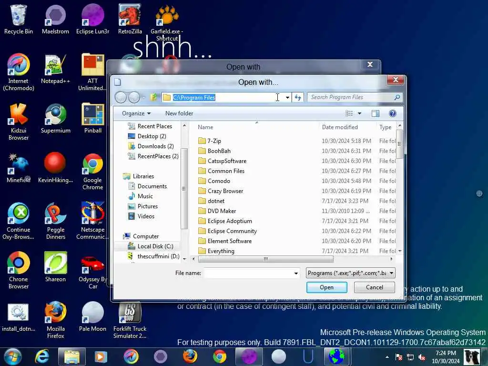Open install_dotn... file on desktop
The image size is (488, 366).
[19, 316]
